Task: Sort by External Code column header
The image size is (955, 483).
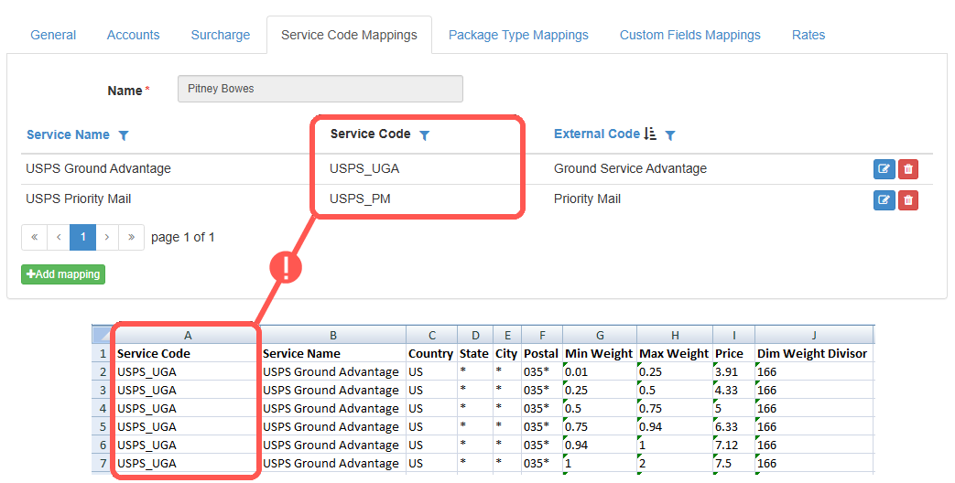Action: coord(597,134)
